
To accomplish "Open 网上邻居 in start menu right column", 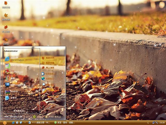I will click(x=48, y=68).
